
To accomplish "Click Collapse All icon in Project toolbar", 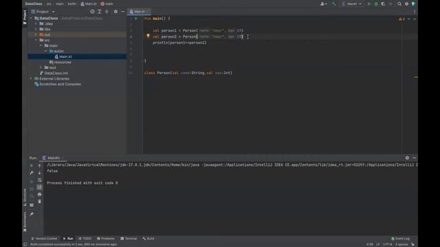I will [107, 12].
